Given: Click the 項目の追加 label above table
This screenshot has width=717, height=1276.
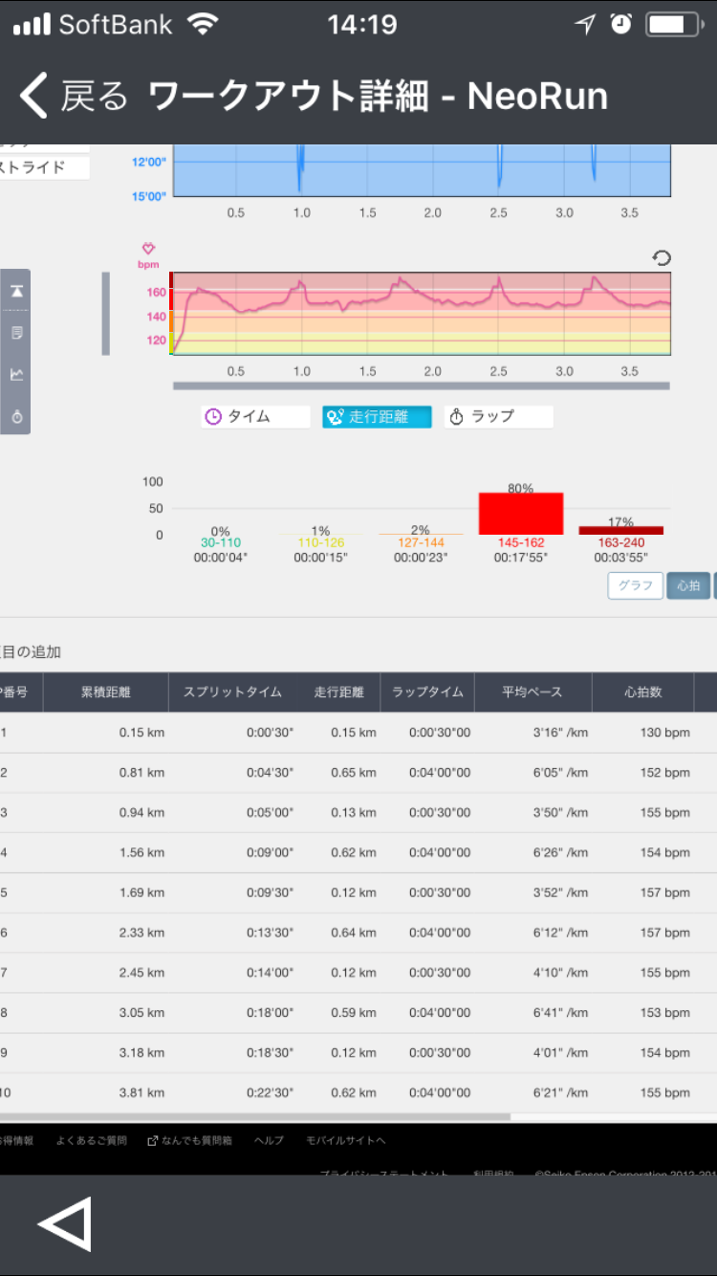Looking at the screenshot, I should click(31, 651).
